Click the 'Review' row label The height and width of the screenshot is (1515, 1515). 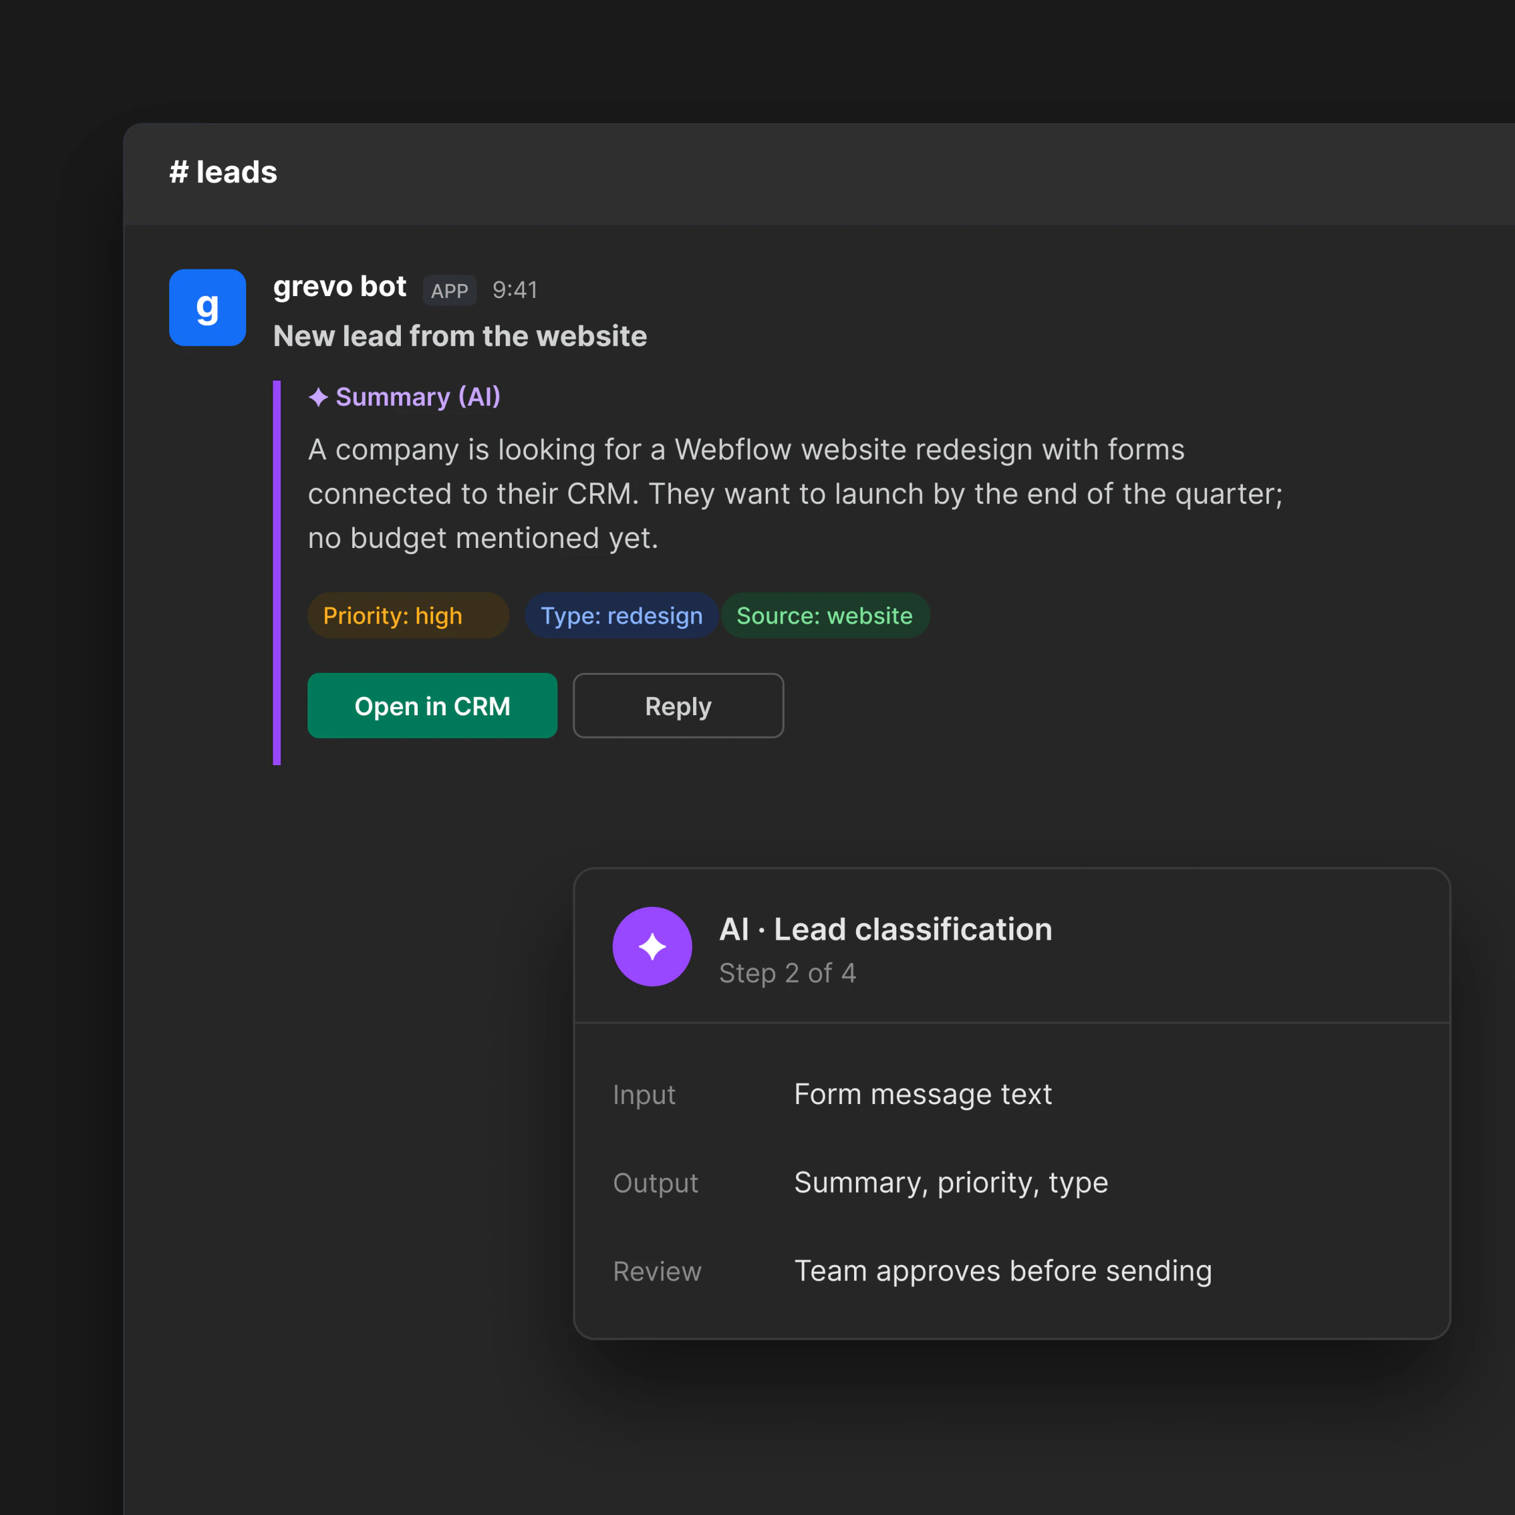tap(657, 1271)
